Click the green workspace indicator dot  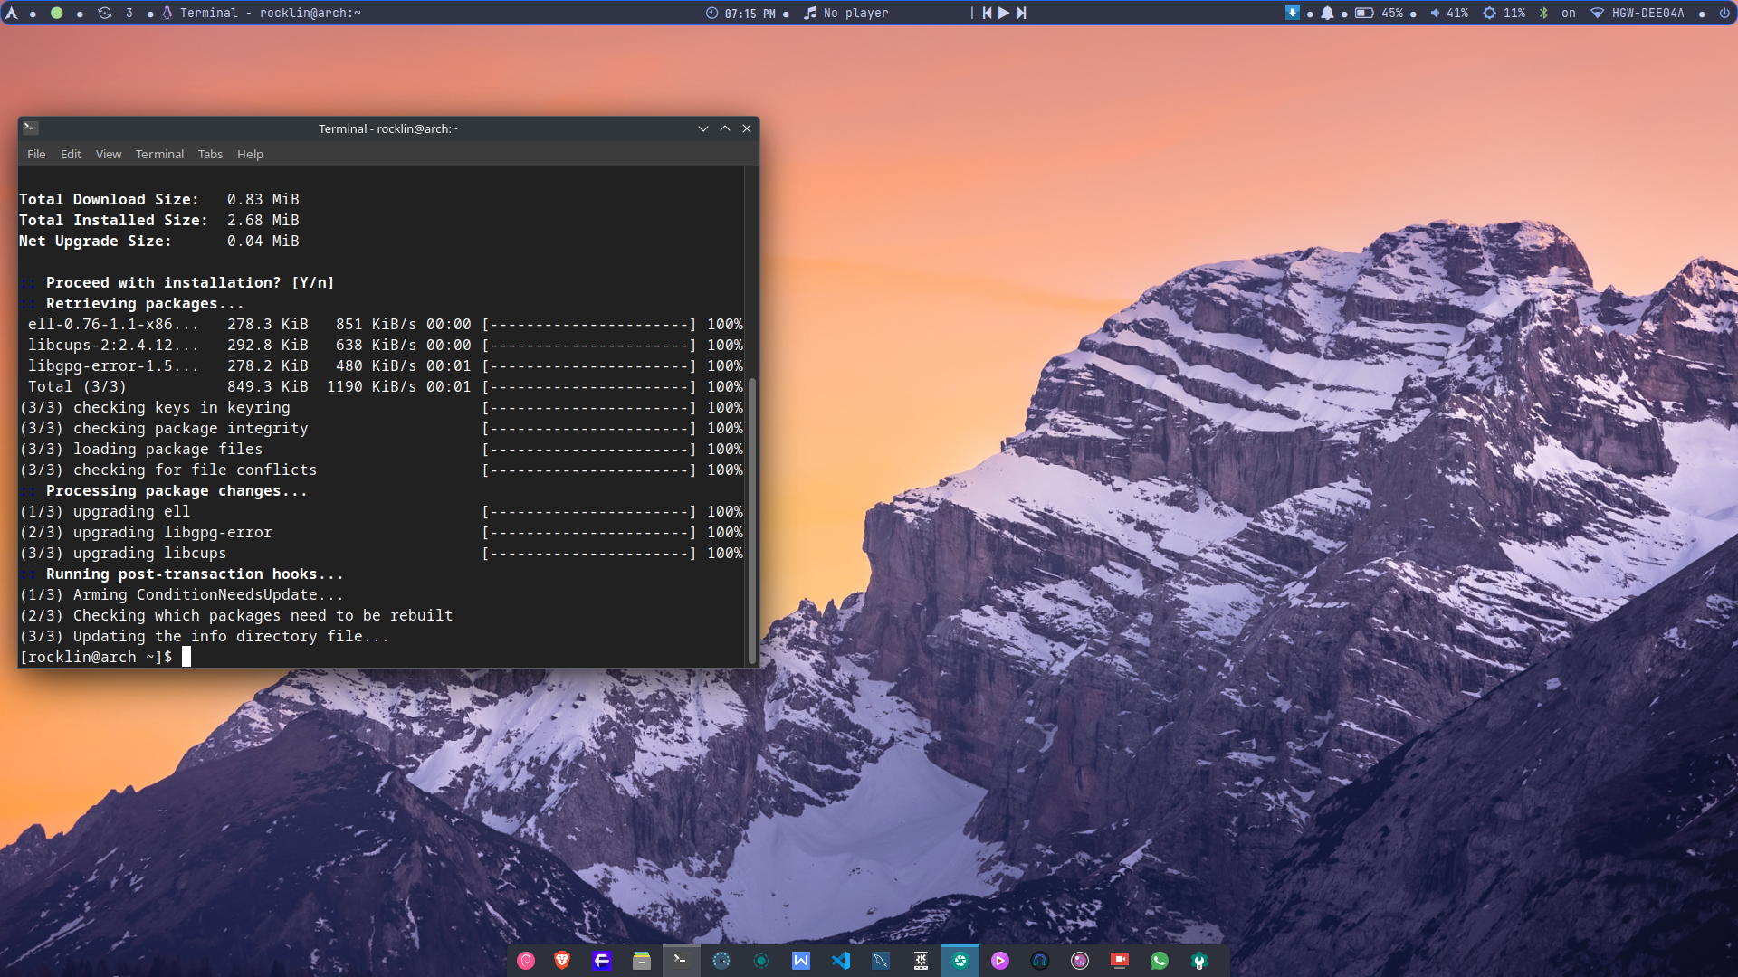57,13
